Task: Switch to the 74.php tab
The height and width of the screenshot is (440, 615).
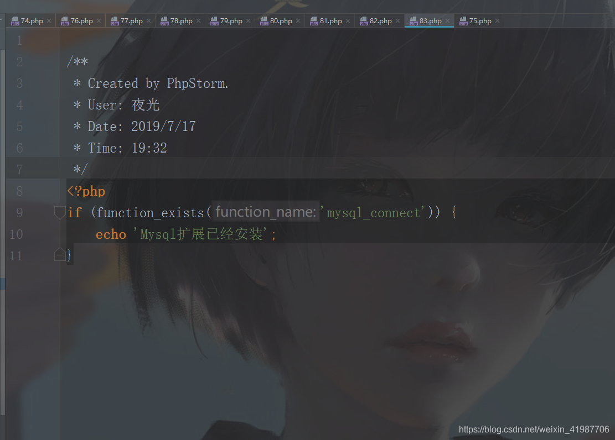Action: (32, 21)
